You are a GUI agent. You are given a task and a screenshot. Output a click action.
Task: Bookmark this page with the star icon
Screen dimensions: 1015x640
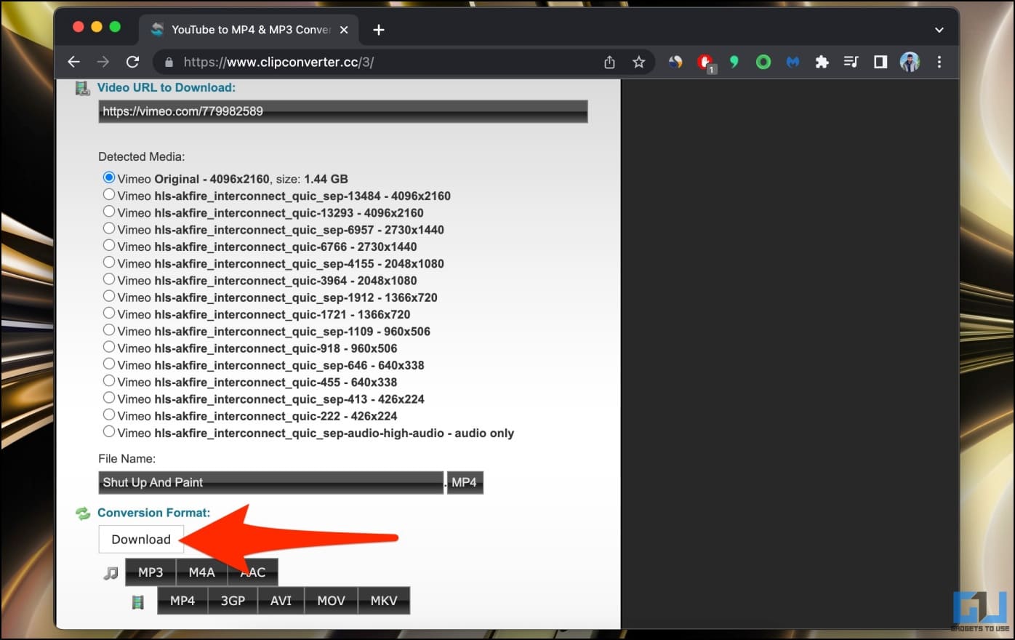[x=638, y=63]
